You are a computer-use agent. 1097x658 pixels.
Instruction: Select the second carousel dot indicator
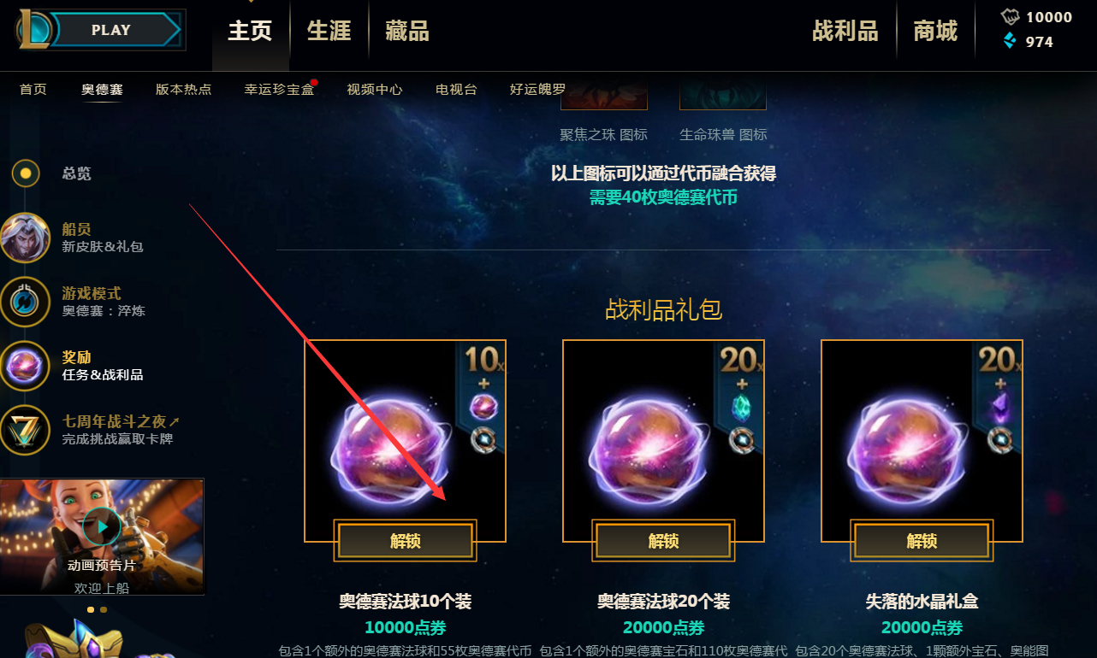click(x=104, y=609)
